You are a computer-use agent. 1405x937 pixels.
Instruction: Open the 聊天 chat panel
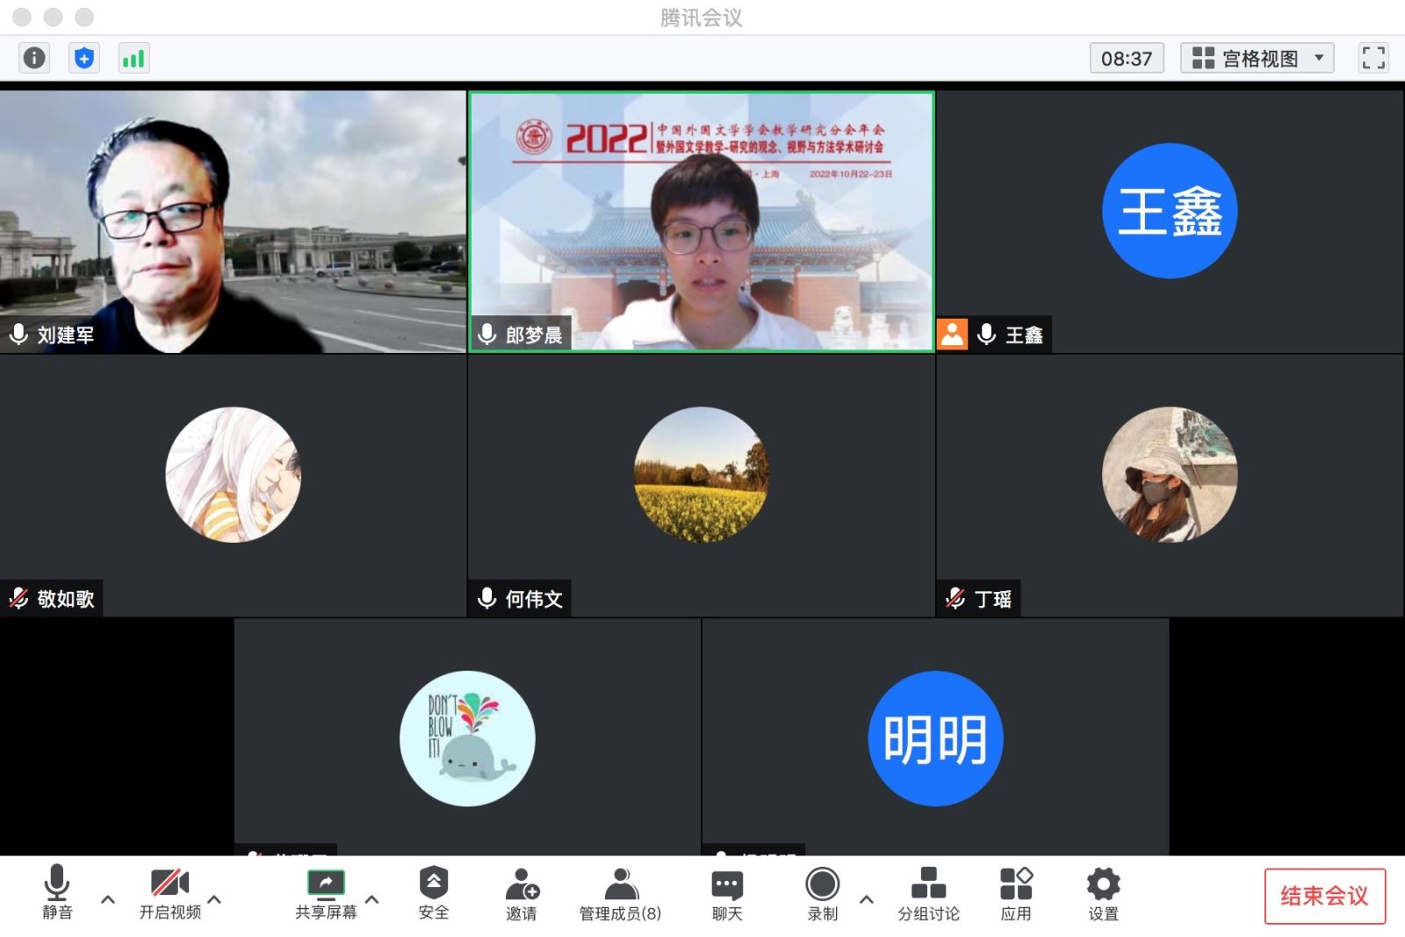(x=726, y=893)
